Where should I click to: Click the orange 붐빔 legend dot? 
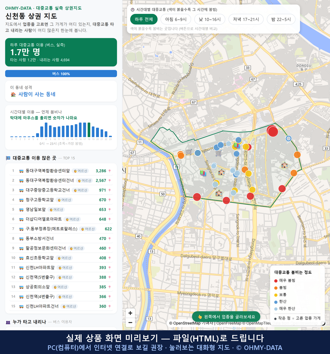click(276, 288)
